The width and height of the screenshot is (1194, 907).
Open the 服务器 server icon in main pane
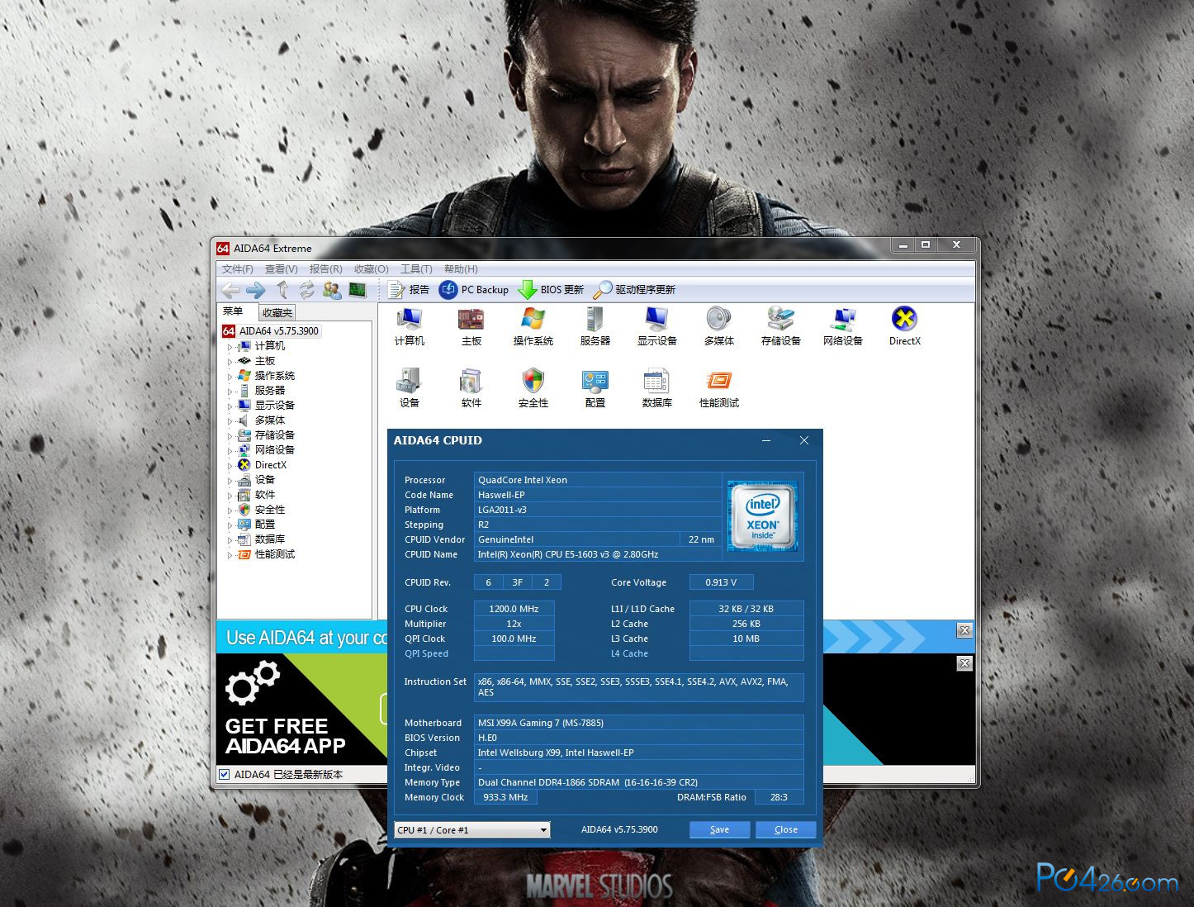tap(595, 326)
